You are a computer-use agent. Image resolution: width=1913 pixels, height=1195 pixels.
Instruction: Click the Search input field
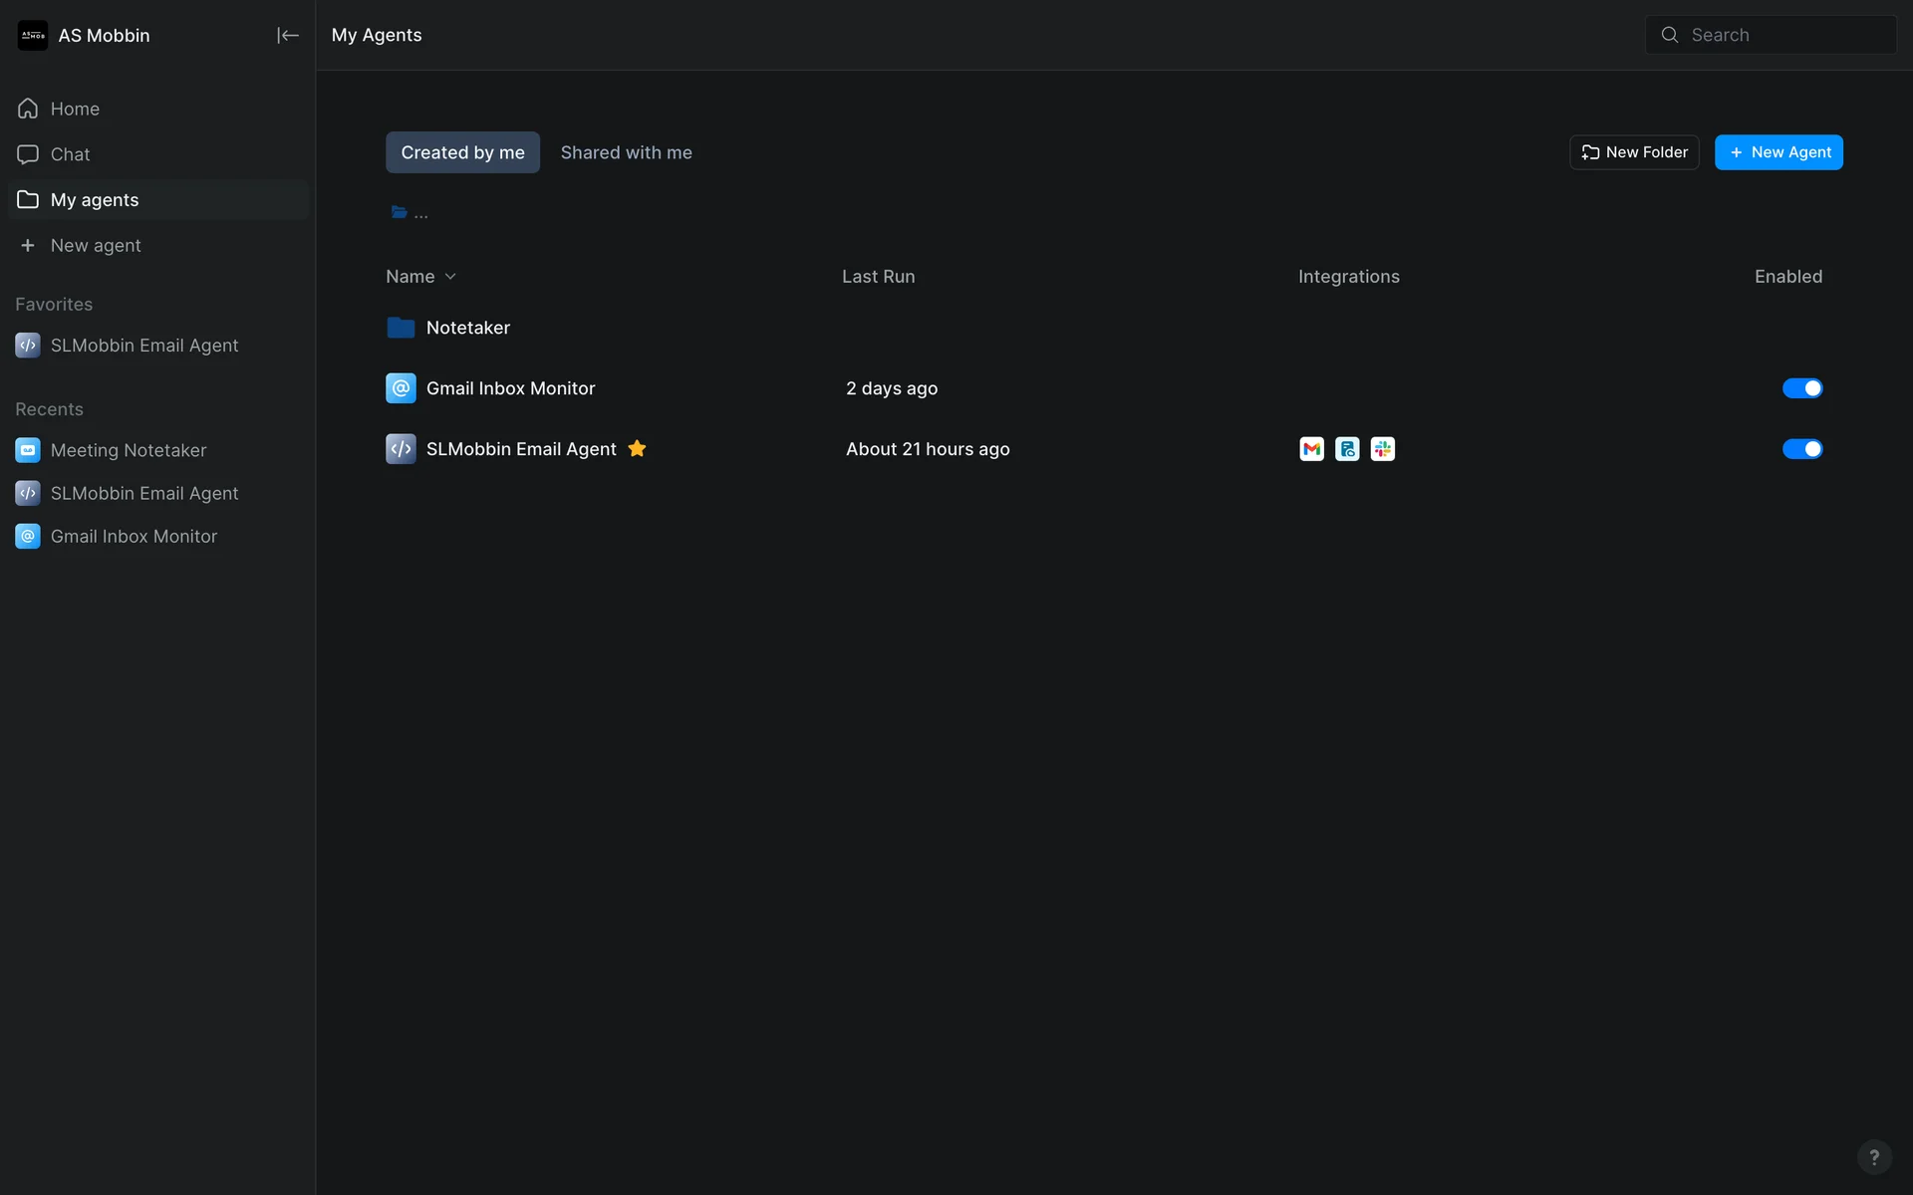point(1783,35)
